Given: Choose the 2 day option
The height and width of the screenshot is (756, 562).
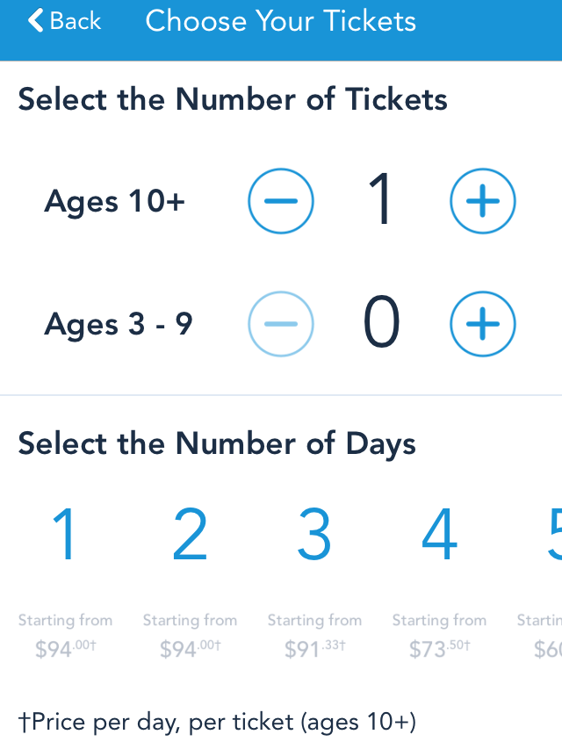Looking at the screenshot, I should click(190, 534).
